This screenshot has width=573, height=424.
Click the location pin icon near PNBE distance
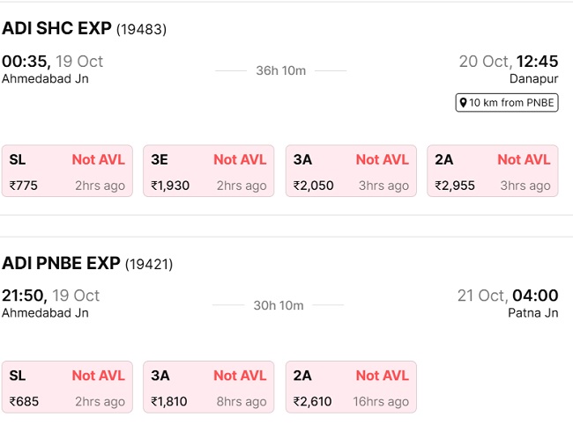tap(463, 103)
